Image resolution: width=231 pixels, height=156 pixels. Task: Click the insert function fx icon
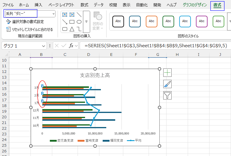[x=71, y=46]
